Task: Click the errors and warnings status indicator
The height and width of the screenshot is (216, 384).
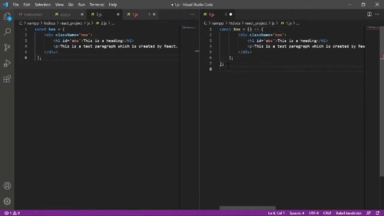Action: coord(12,213)
